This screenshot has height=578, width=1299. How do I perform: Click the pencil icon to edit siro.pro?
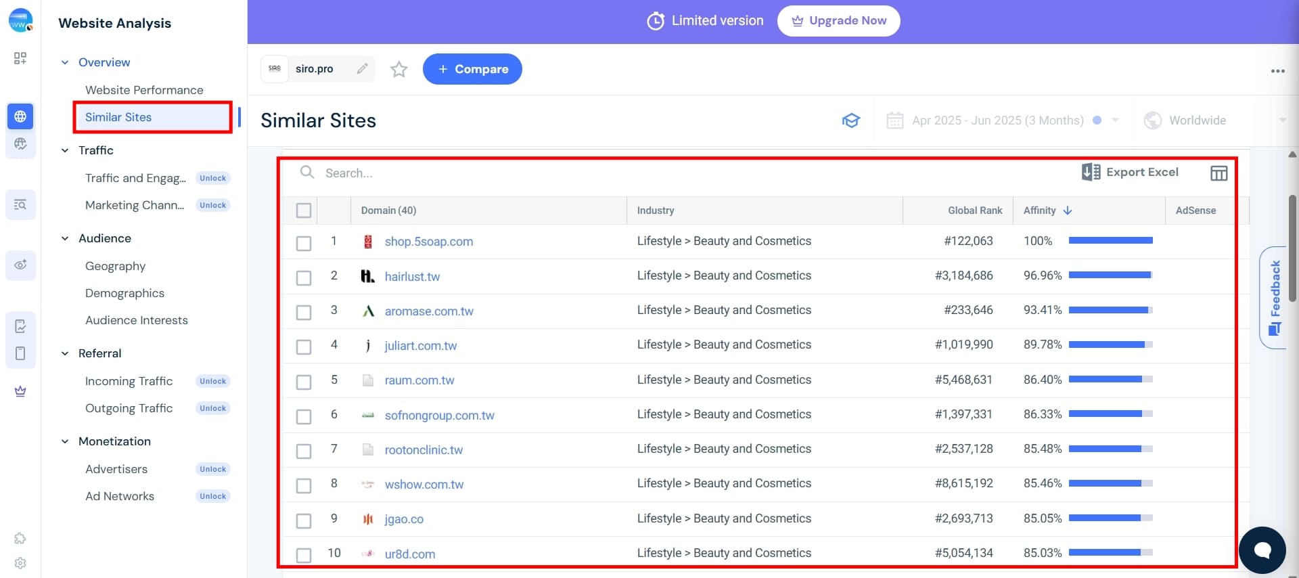pyautogui.click(x=363, y=68)
